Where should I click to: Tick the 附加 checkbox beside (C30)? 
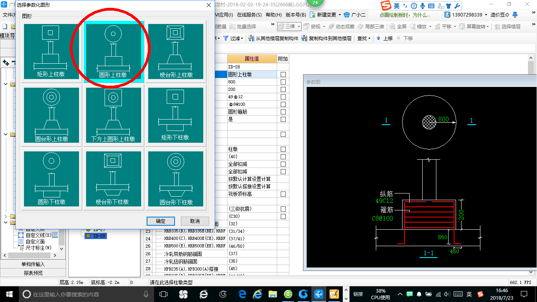tap(283, 216)
